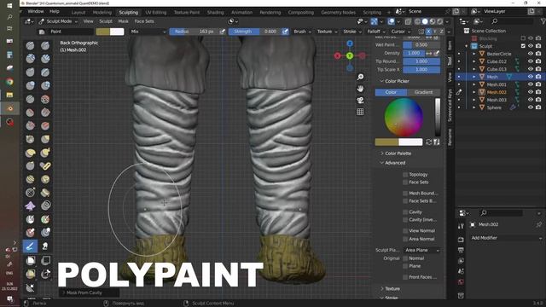The width and height of the screenshot is (546, 307).
Task: Open the Mix blend mode dropdown
Action: [x=148, y=32]
